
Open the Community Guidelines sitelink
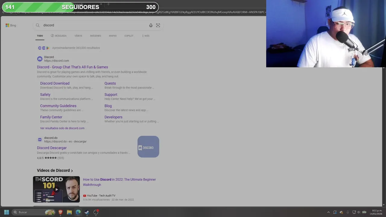(x=58, y=106)
